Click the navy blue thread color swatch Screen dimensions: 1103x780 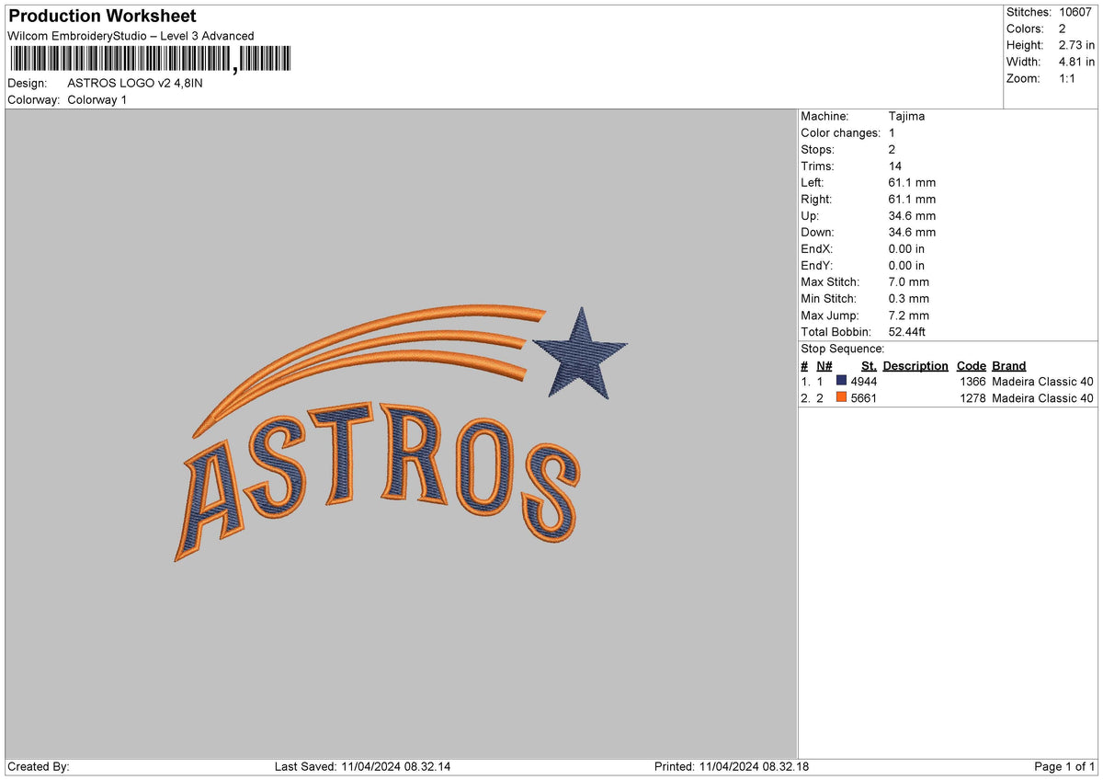tap(841, 381)
